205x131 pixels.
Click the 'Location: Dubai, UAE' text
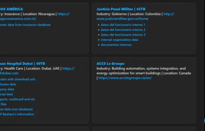pos(43,68)
